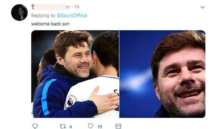Follow the @SpursOfficial mention link
Screen dimensions: 213x129
pyautogui.click(x=72, y=16)
